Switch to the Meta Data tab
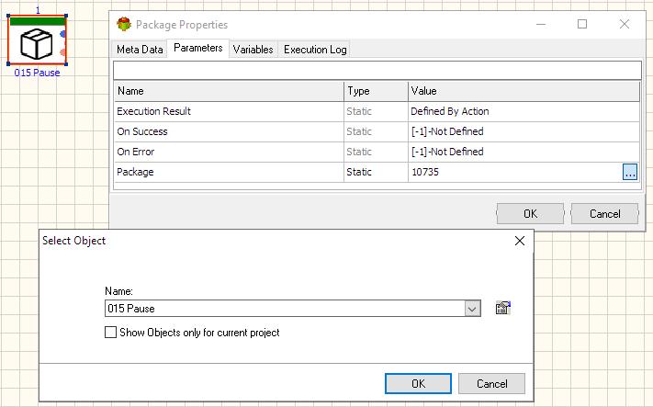653x407 pixels. [x=140, y=50]
